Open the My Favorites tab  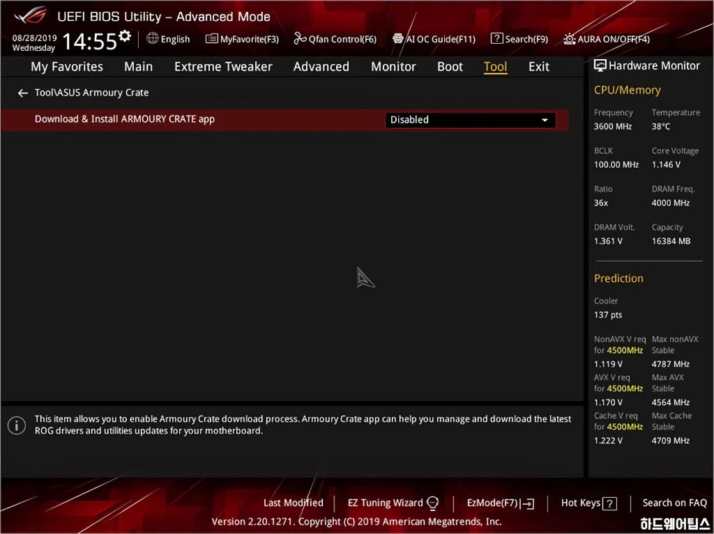(x=67, y=66)
